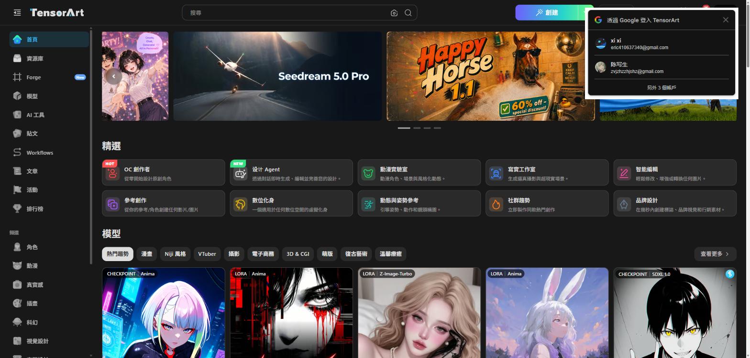Viewport: 750px width, 358px height.
Task: Switch to the 3D & CGI tab
Action: click(298, 254)
